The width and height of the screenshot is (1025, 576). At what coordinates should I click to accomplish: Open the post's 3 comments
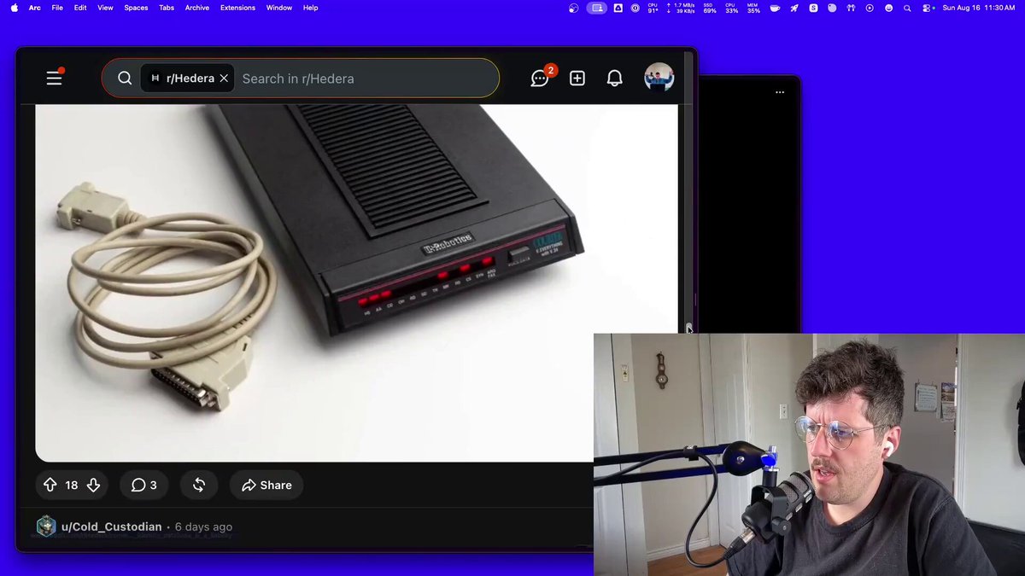tap(143, 485)
